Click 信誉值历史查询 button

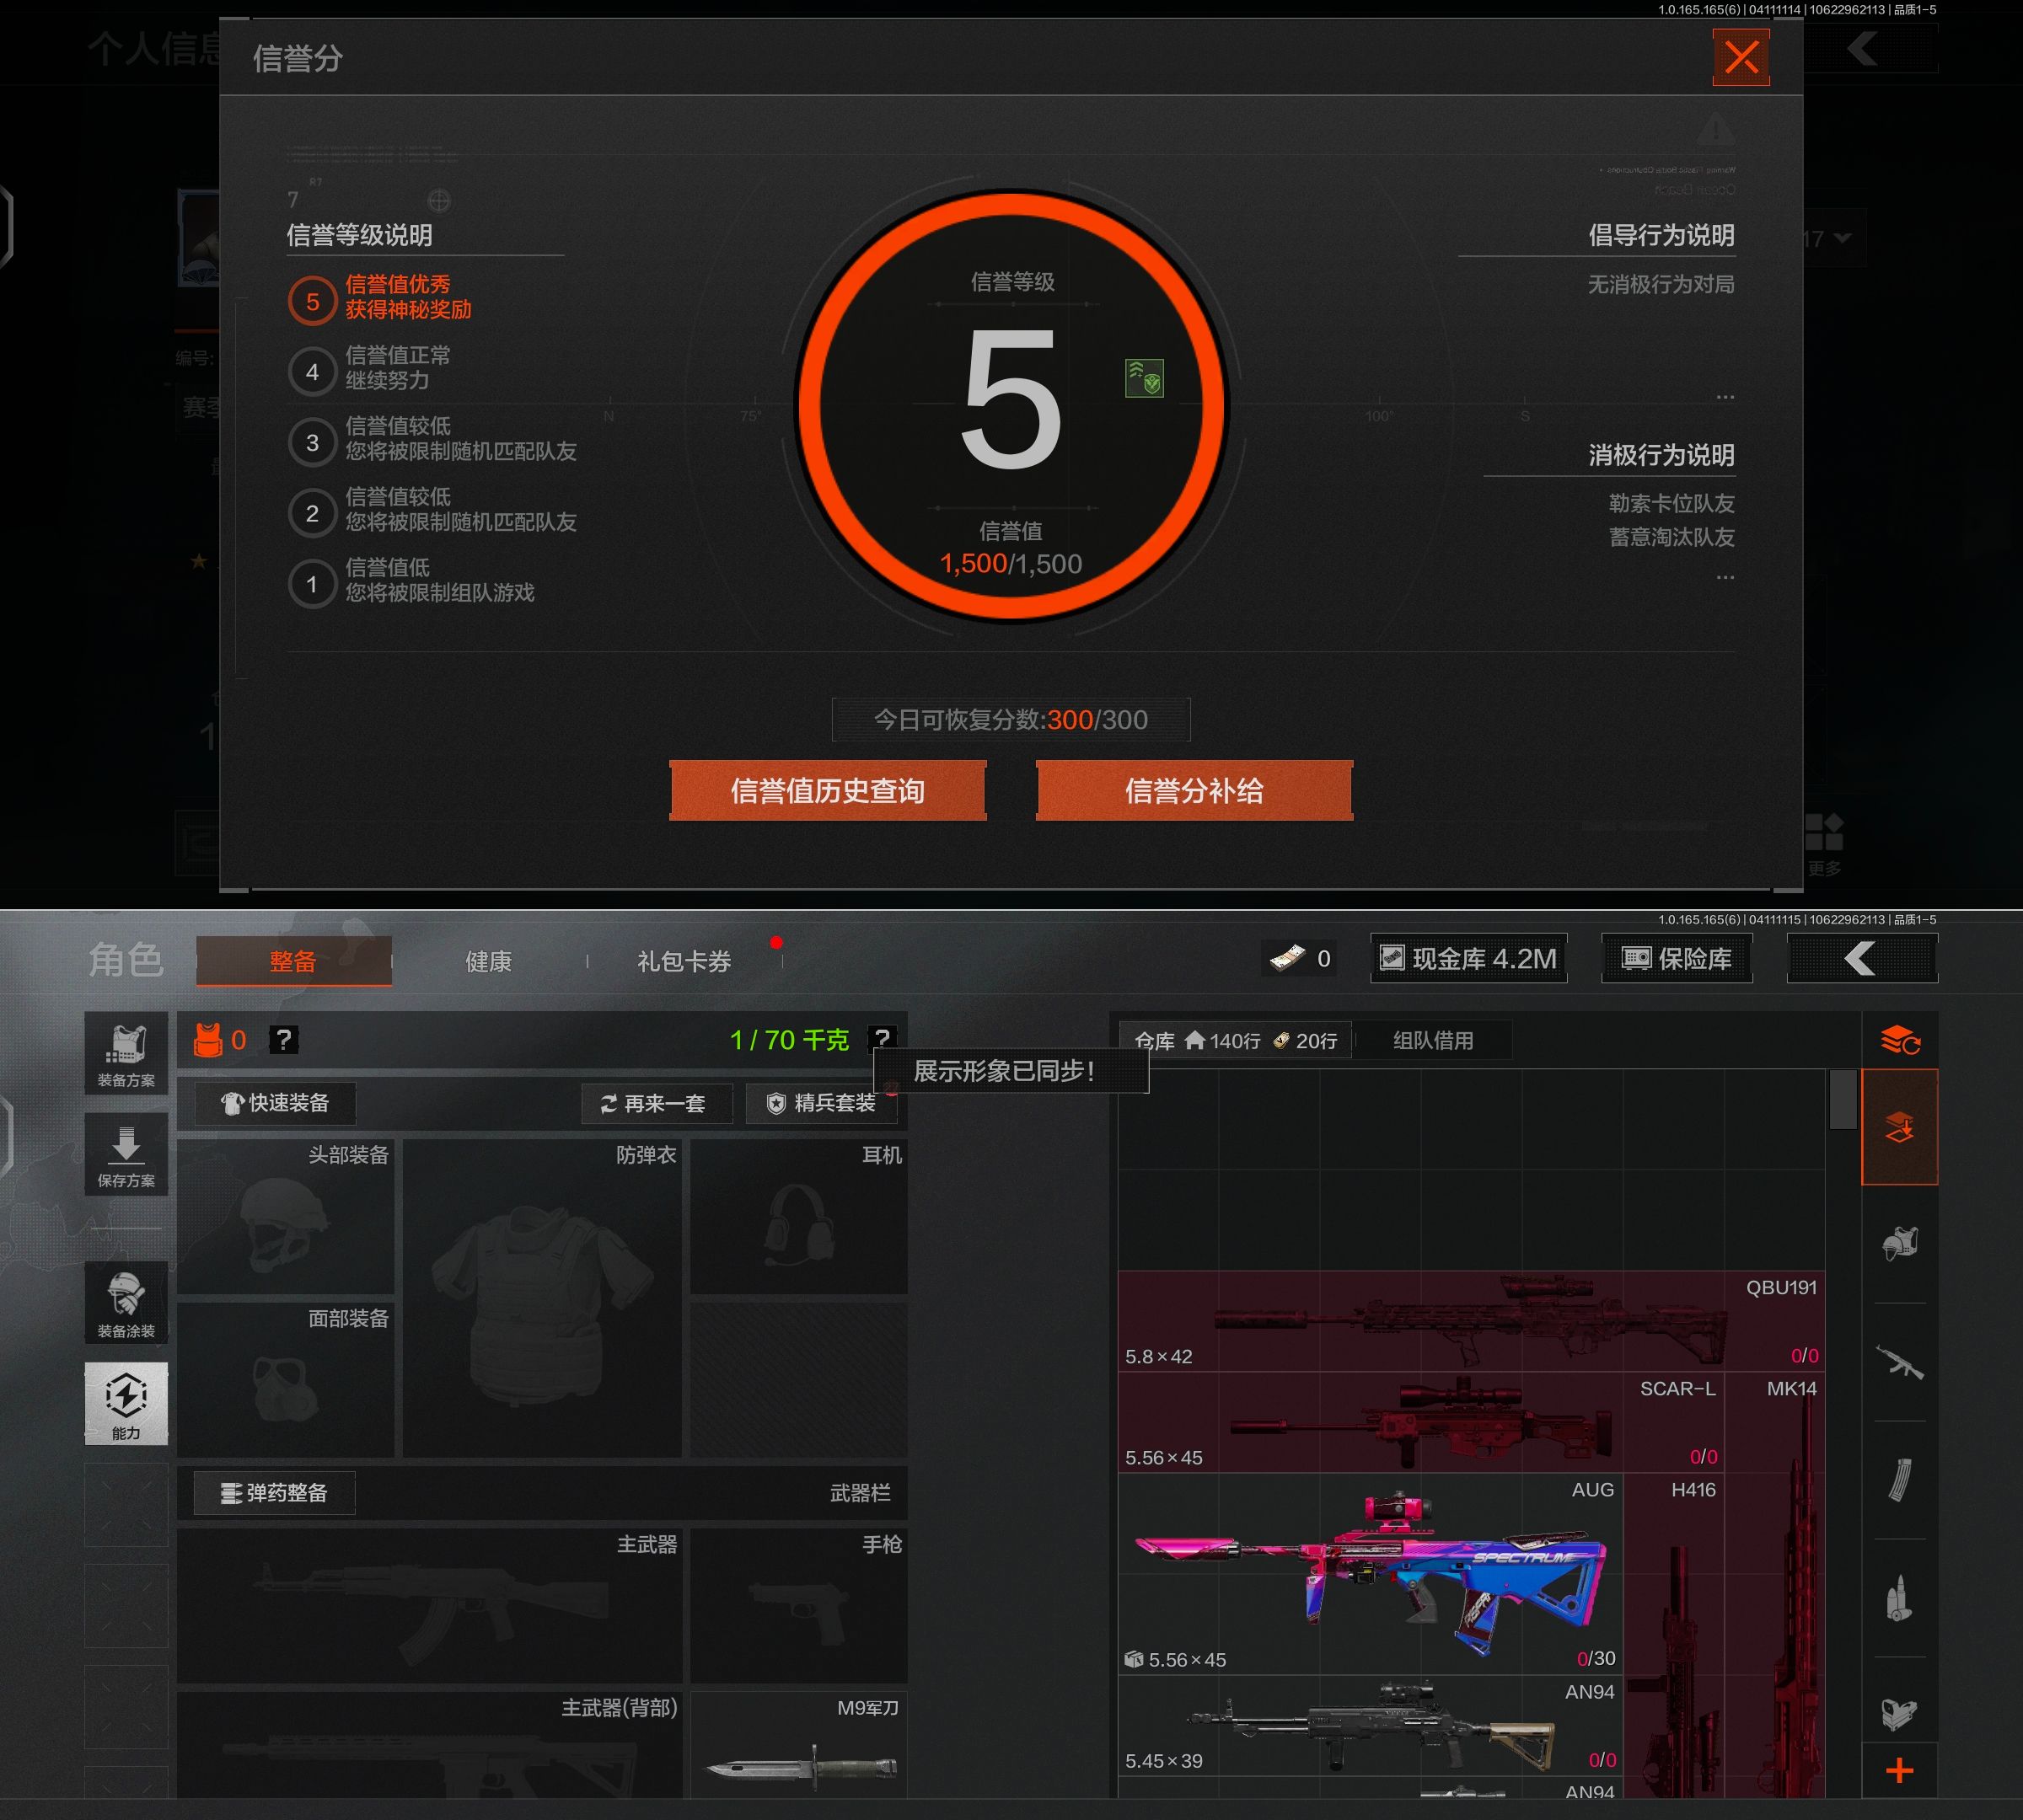point(828,791)
